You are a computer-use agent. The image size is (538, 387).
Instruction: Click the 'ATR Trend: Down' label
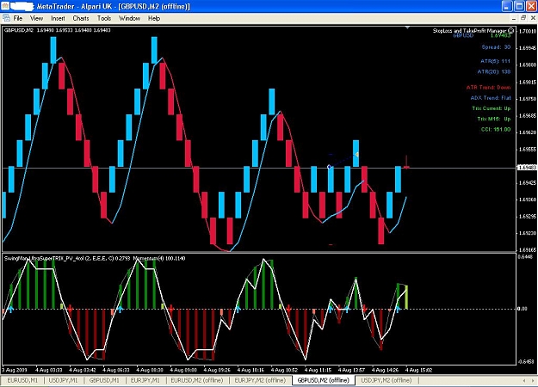pyautogui.click(x=488, y=88)
